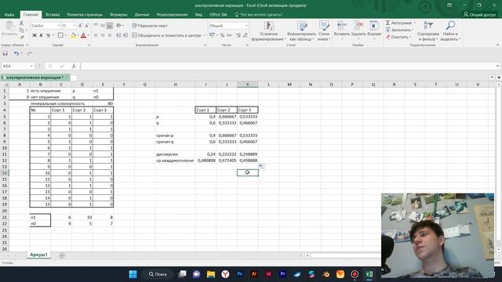
Task: Click the Tell me (Что вы хотите сделать) box
Action: click(258, 15)
